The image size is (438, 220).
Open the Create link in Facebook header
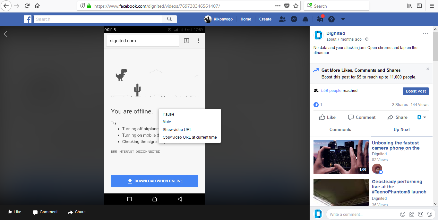coord(265,19)
